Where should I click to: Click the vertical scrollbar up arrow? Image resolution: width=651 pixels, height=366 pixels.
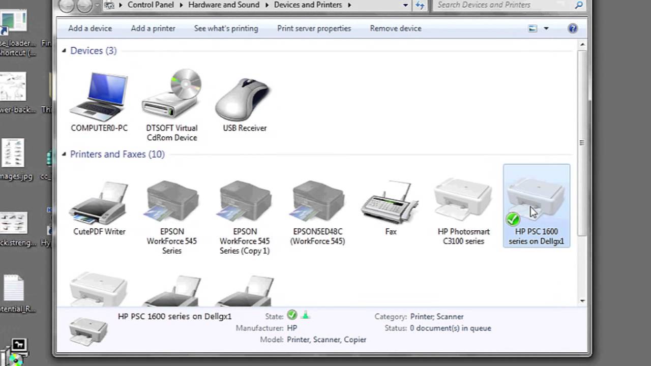point(583,44)
